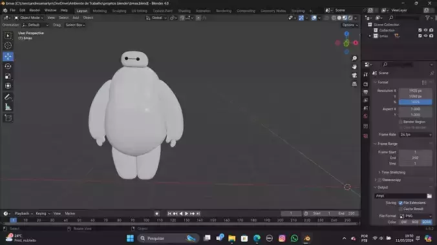Image resolution: width=437 pixels, height=245 pixels.
Task: Activate the Transform tool
Action: click(x=8, y=86)
